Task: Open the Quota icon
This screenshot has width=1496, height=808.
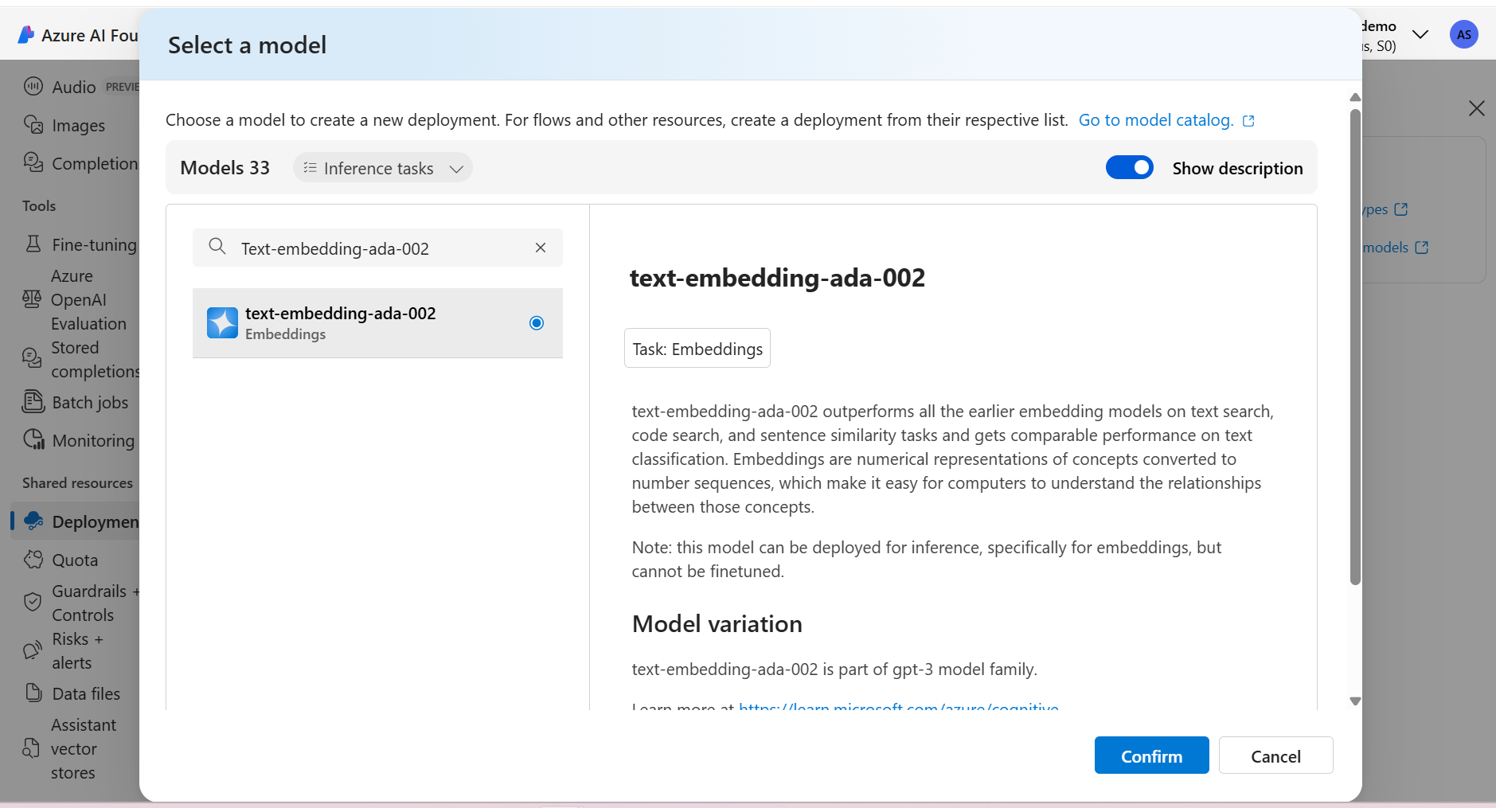Action: [33, 560]
